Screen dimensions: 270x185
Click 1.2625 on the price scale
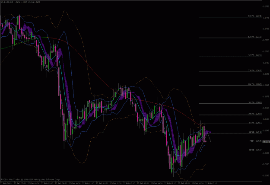(266, 153)
